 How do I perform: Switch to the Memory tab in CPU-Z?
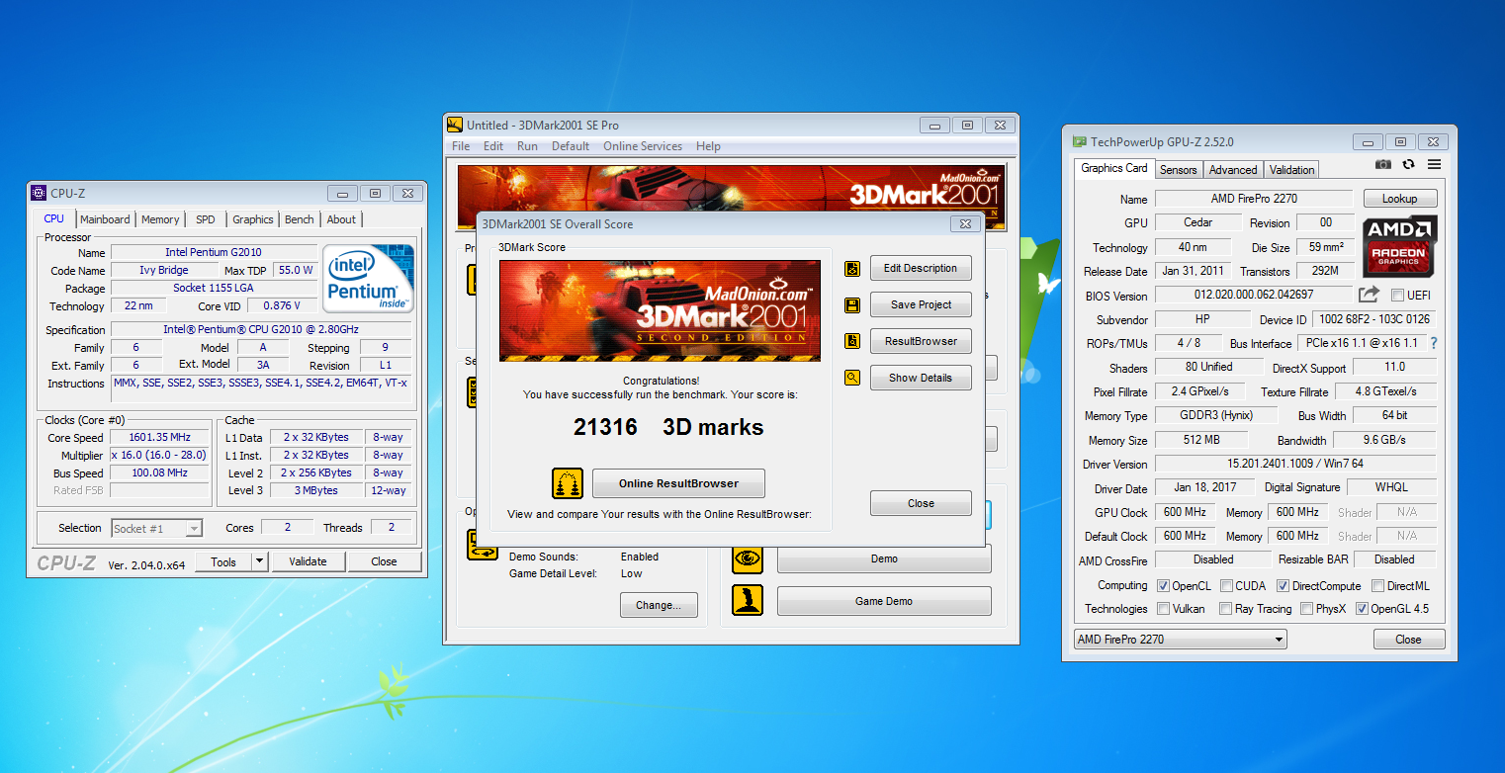(x=160, y=219)
